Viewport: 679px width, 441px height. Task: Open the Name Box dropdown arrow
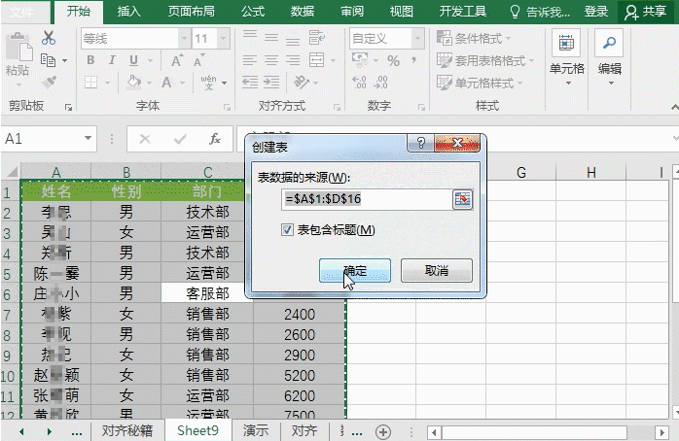coord(88,138)
